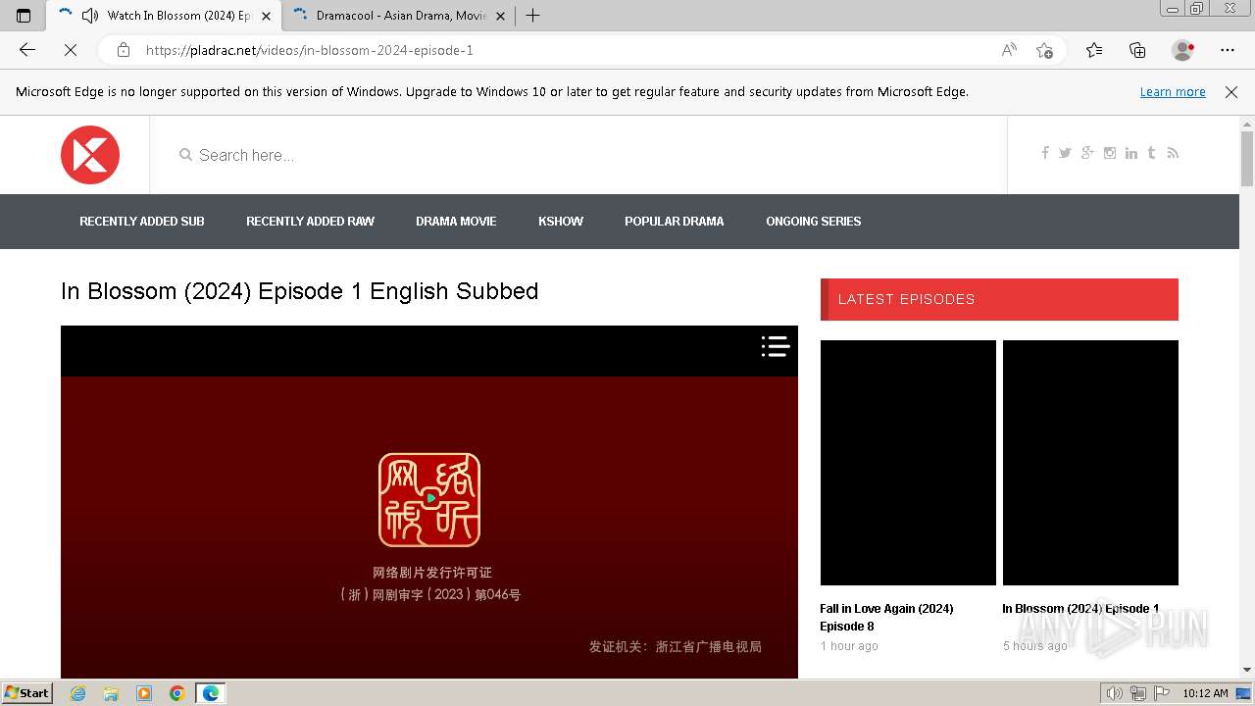This screenshot has width=1255, height=706.
Task: Click the '1 hour ago' timestamp
Action: pyautogui.click(x=849, y=646)
